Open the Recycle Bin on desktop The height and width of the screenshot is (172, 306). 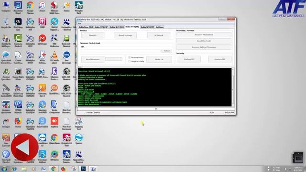pos(6,23)
